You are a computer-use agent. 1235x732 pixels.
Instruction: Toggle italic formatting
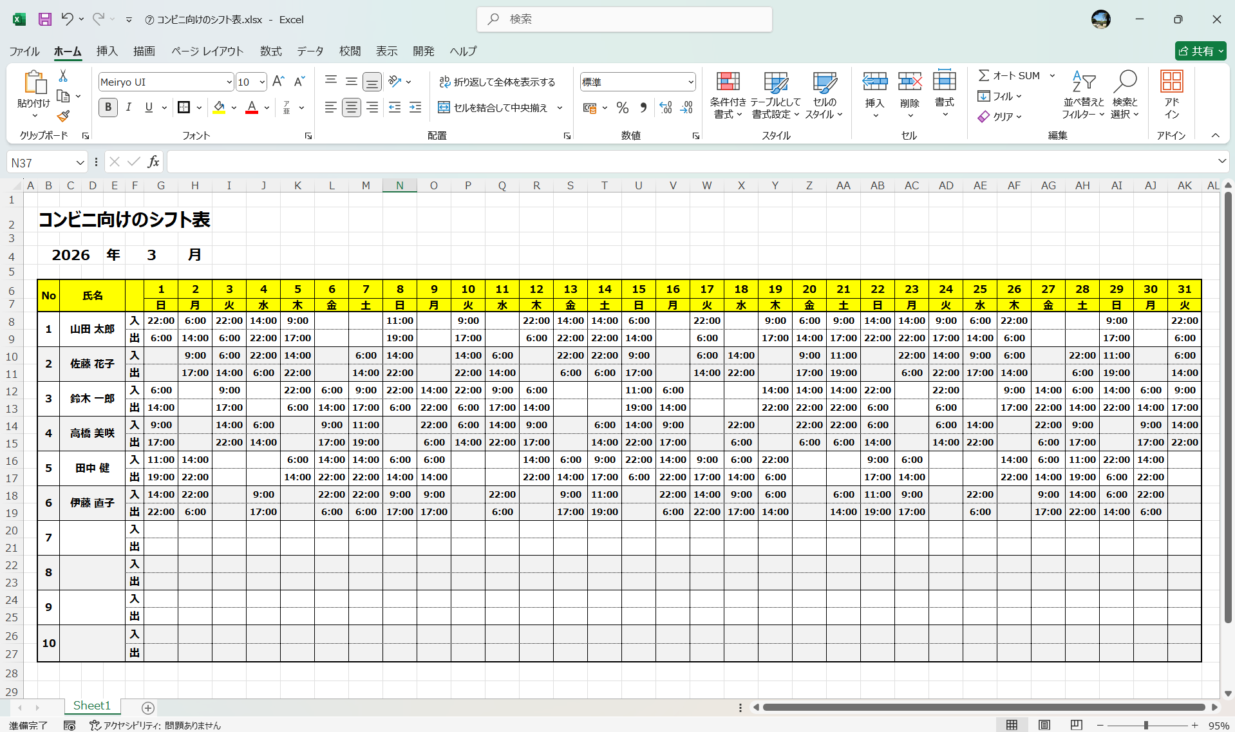[128, 108]
